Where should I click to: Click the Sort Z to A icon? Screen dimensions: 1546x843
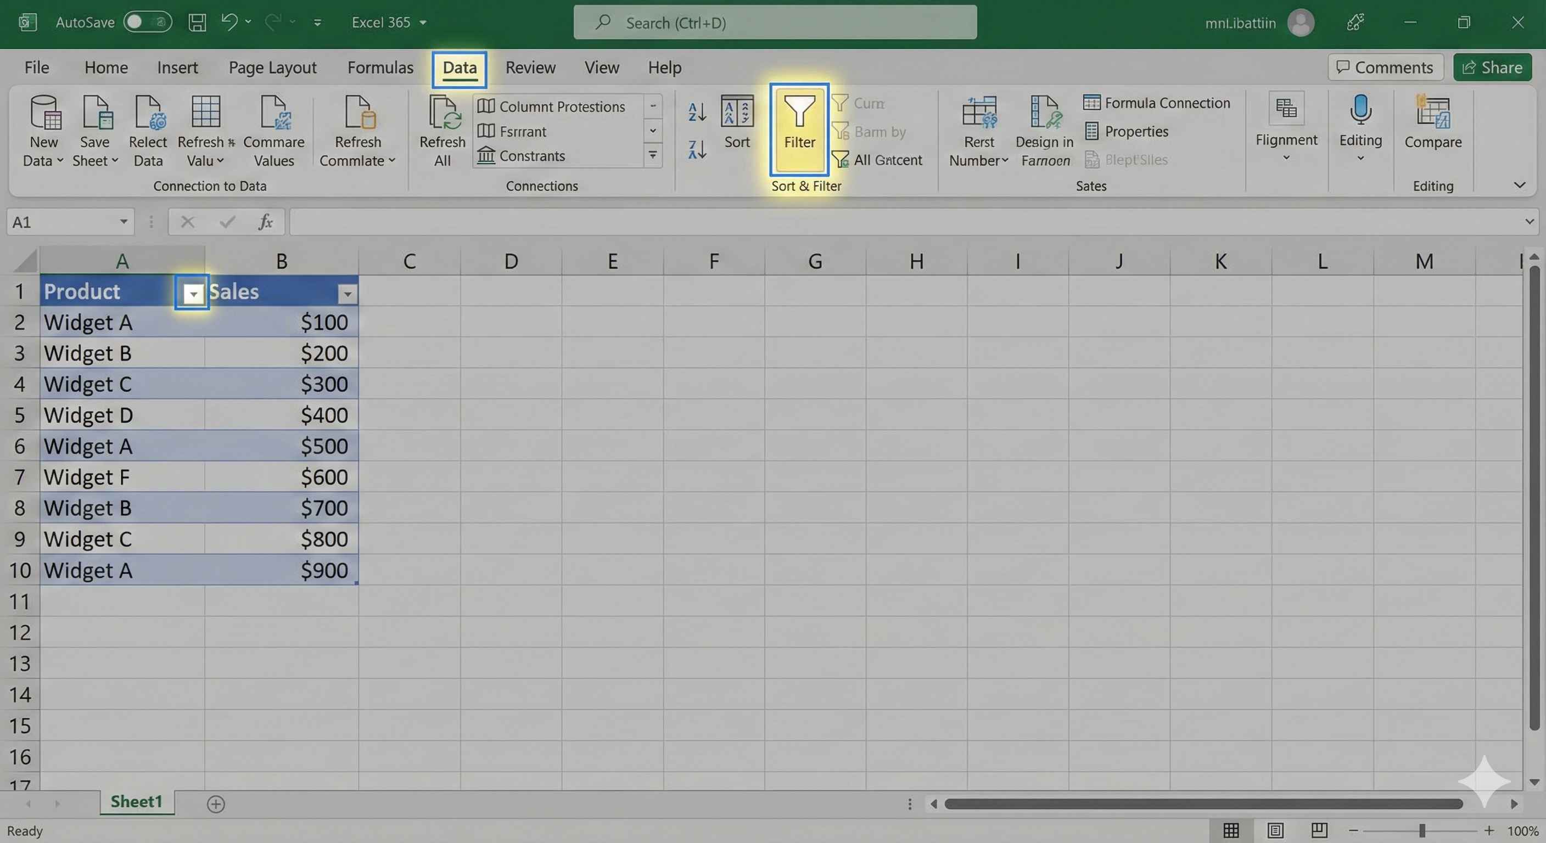[x=697, y=149]
